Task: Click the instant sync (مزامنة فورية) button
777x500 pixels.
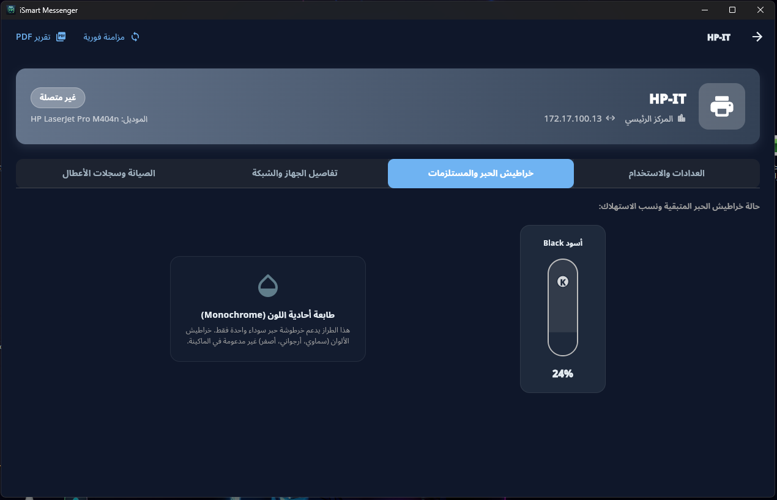Action: [x=111, y=37]
